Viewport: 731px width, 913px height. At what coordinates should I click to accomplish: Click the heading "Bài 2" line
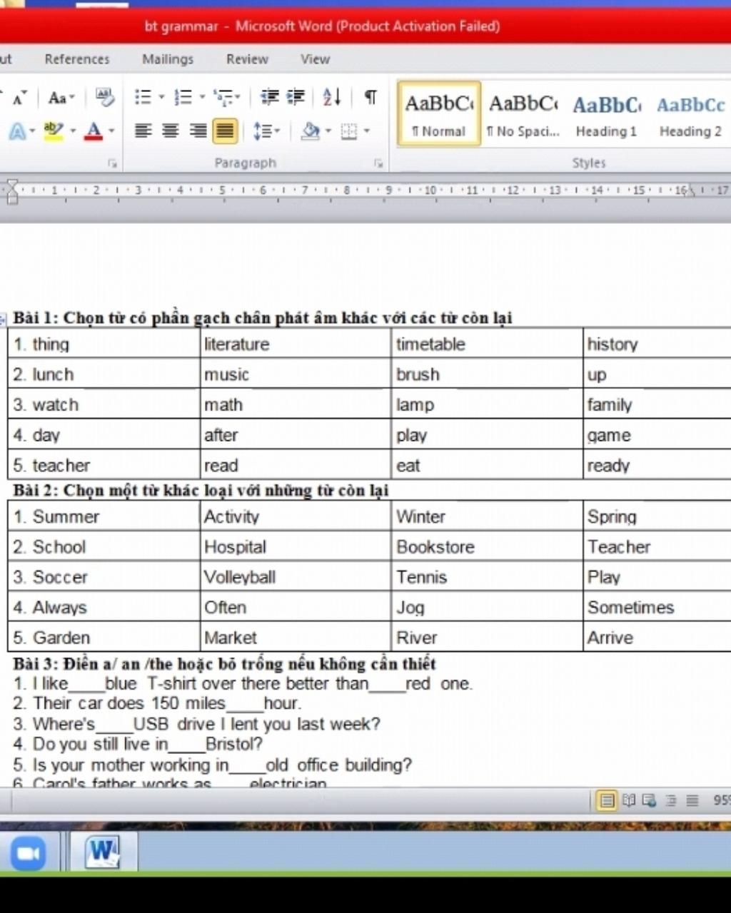(x=201, y=491)
